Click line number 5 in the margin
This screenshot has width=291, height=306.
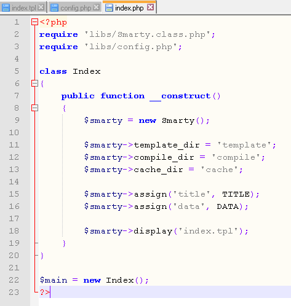point(17,71)
